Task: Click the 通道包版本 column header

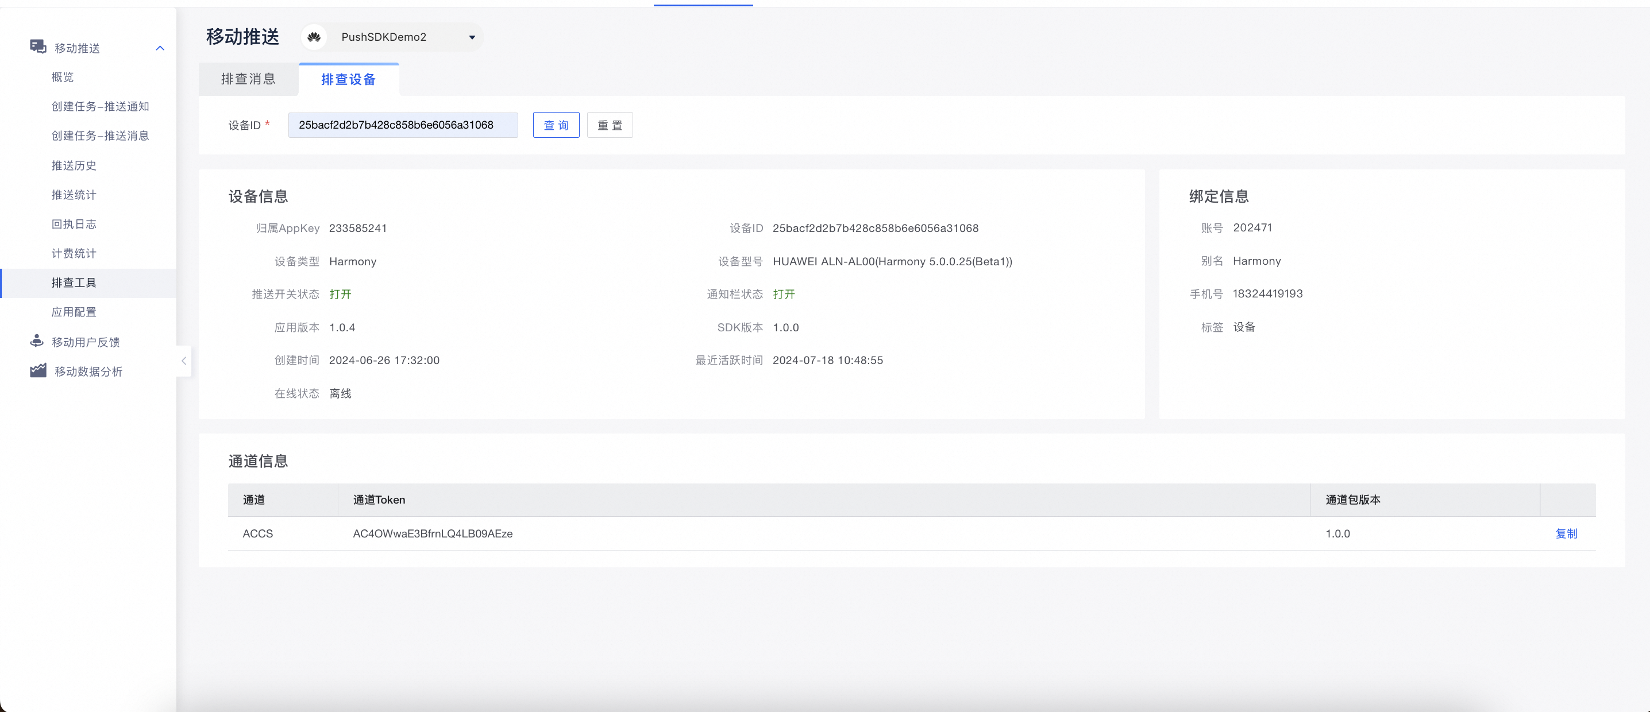Action: 1352,500
